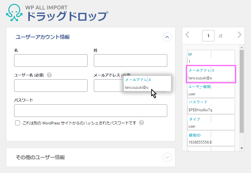Open help icon beside hashed password checkbox

click(x=142, y=123)
